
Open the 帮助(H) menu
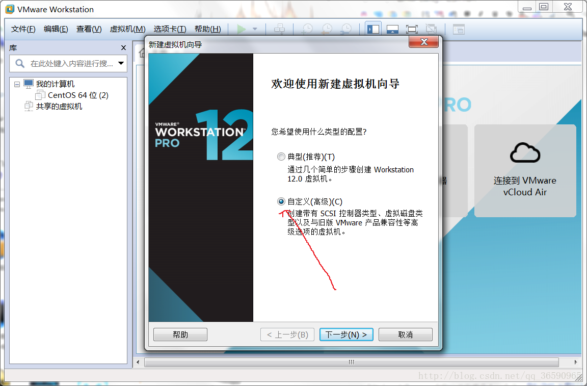[x=208, y=29]
